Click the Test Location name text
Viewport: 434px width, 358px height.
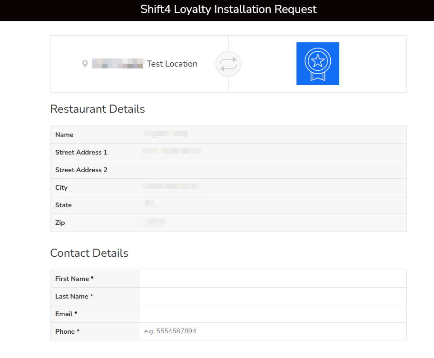click(x=172, y=64)
